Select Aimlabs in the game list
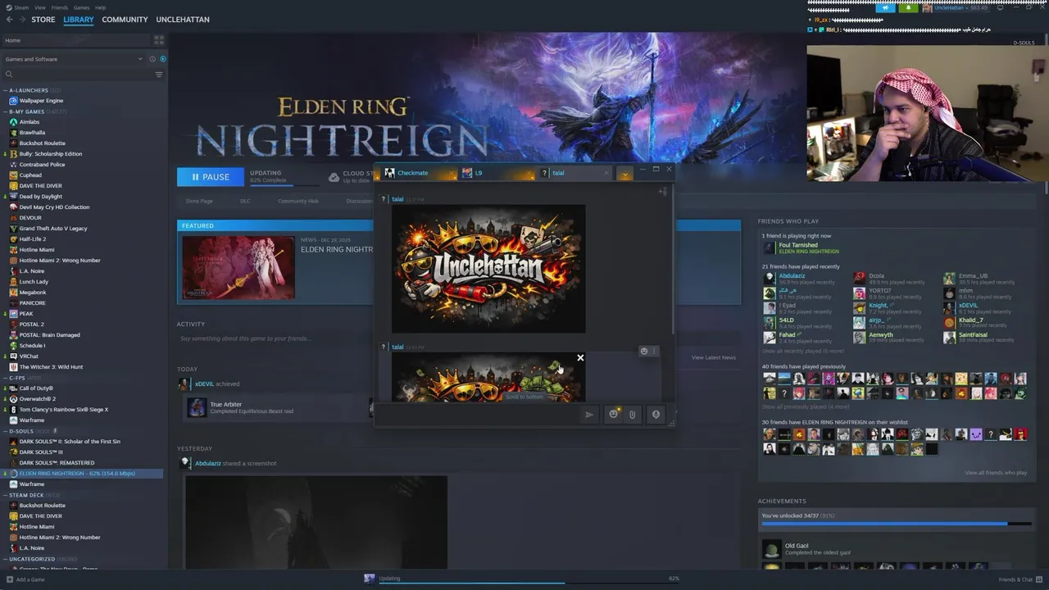This screenshot has width=1049, height=590. pyautogui.click(x=30, y=122)
